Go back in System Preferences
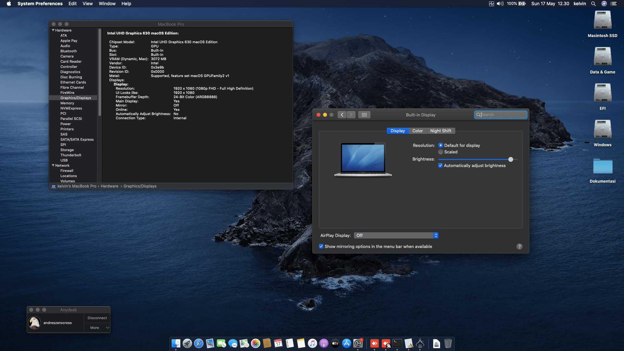The width and height of the screenshot is (624, 351). tap(342, 115)
